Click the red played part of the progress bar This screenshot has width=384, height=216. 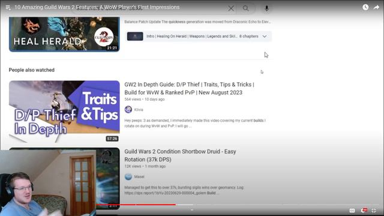[136, 205]
